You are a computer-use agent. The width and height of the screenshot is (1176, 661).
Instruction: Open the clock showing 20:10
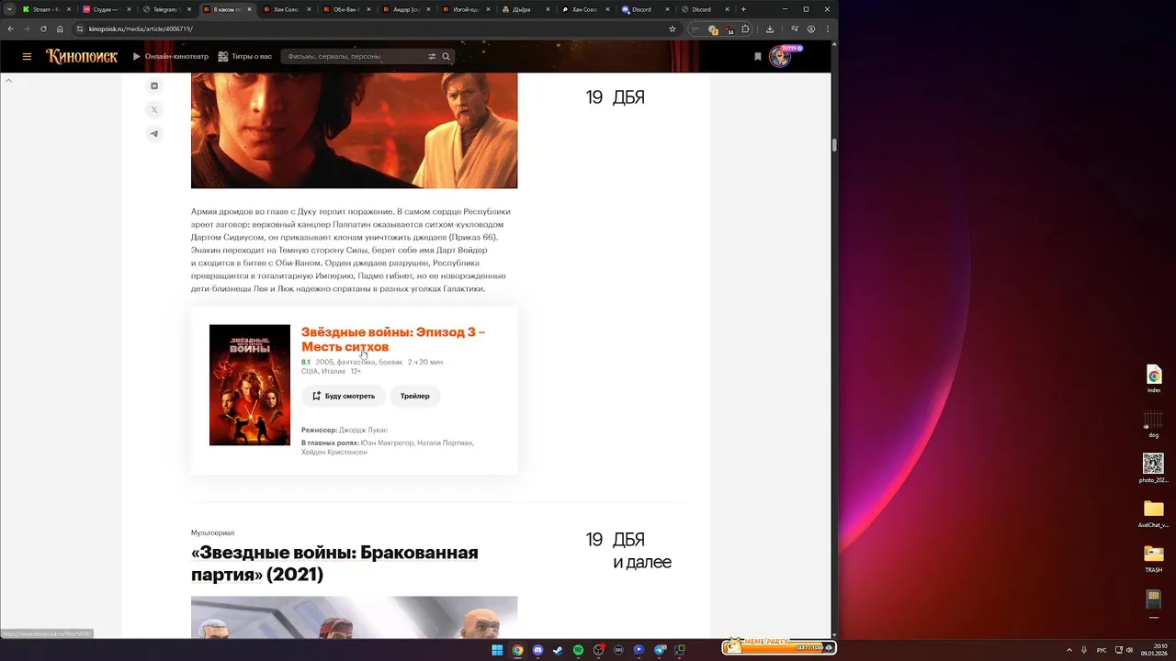point(1154,650)
